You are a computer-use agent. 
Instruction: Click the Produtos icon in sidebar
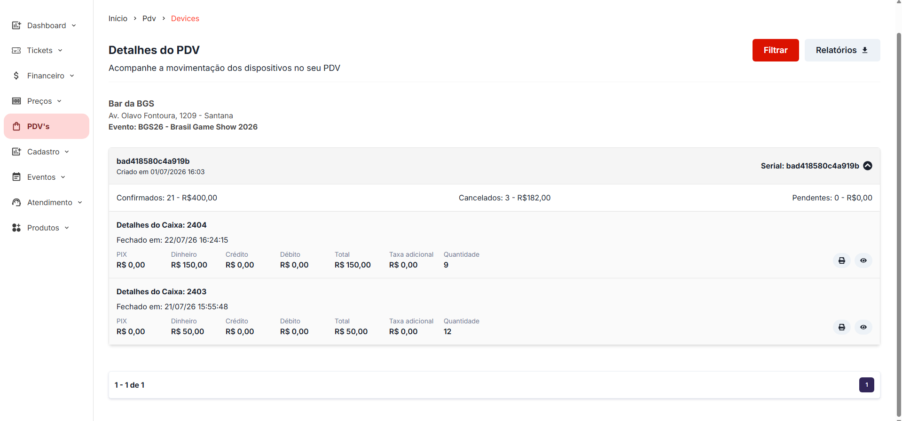(x=16, y=228)
